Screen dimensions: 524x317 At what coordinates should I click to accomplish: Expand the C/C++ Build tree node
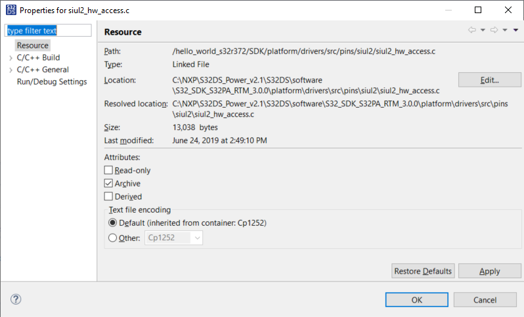coord(11,58)
